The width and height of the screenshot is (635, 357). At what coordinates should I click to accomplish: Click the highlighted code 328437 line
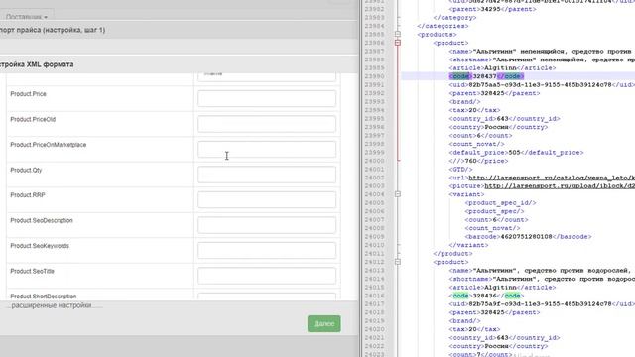pos(486,76)
